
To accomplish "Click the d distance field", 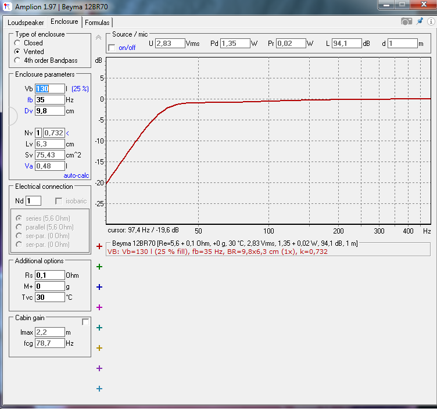I will point(403,44).
